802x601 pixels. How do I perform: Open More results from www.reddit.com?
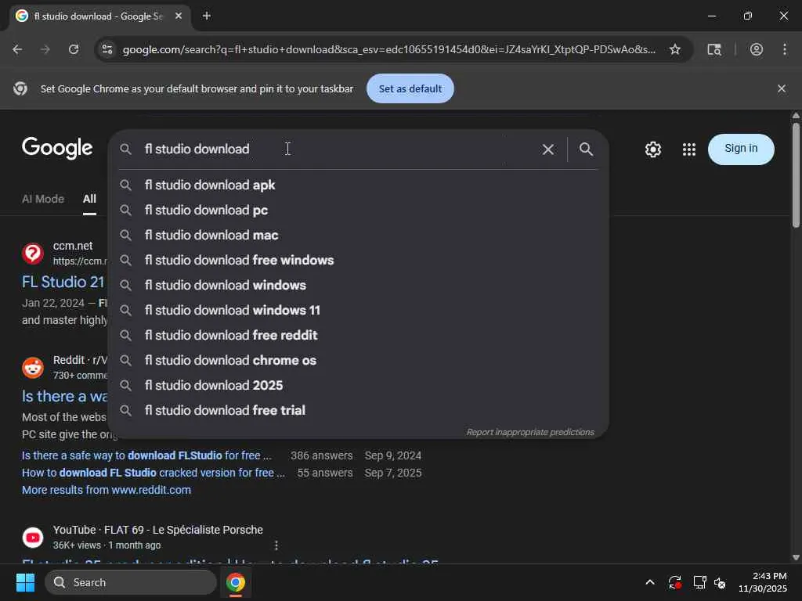(107, 490)
